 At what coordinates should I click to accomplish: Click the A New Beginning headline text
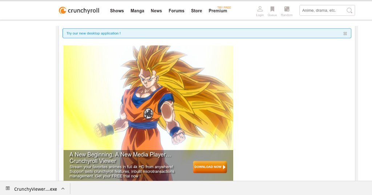point(120,158)
